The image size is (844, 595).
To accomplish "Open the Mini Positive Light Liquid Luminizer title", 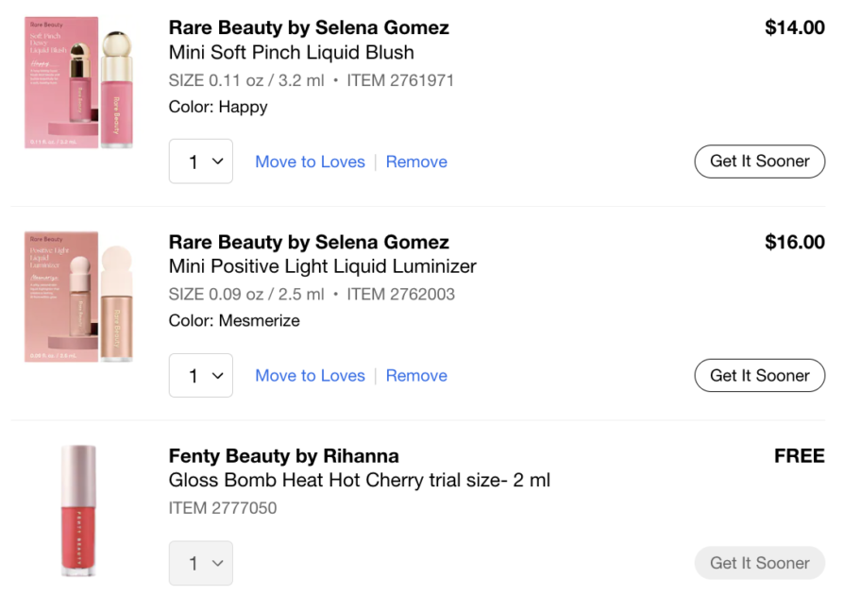I will coord(322,266).
